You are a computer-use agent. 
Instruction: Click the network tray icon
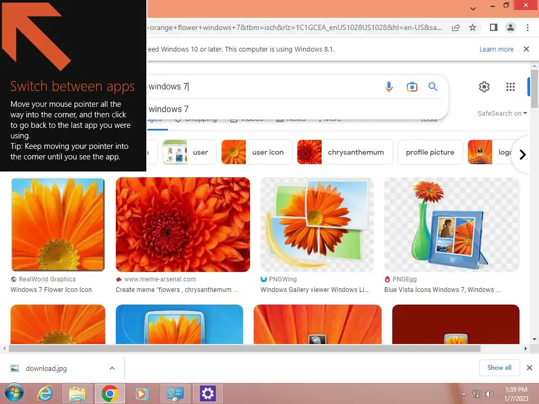(x=477, y=394)
